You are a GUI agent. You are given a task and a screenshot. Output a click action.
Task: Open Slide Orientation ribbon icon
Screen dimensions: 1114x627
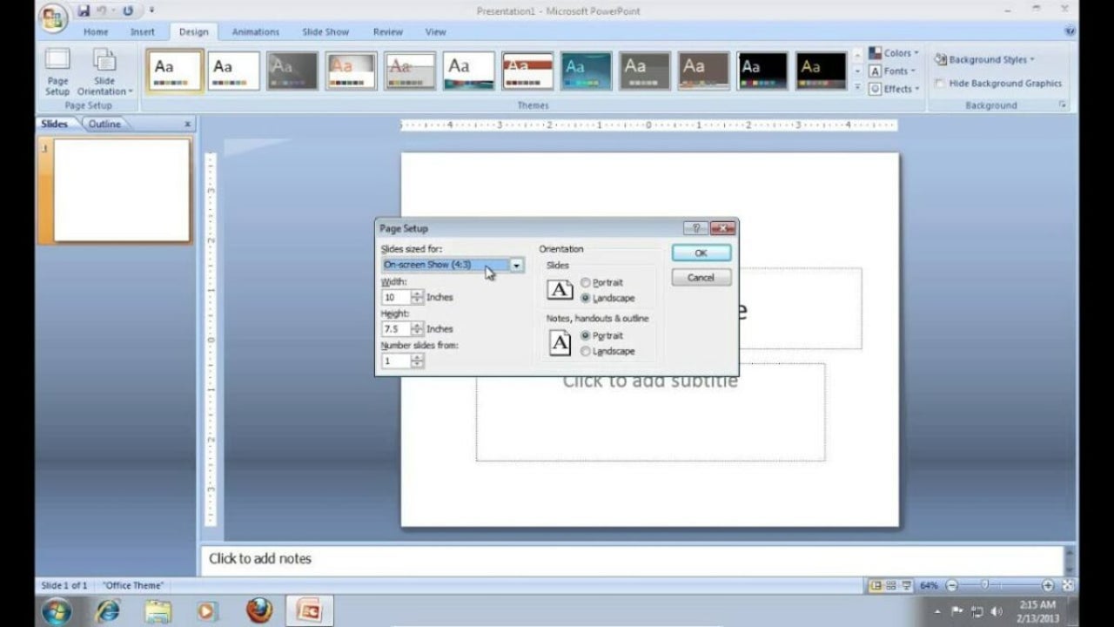click(104, 72)
